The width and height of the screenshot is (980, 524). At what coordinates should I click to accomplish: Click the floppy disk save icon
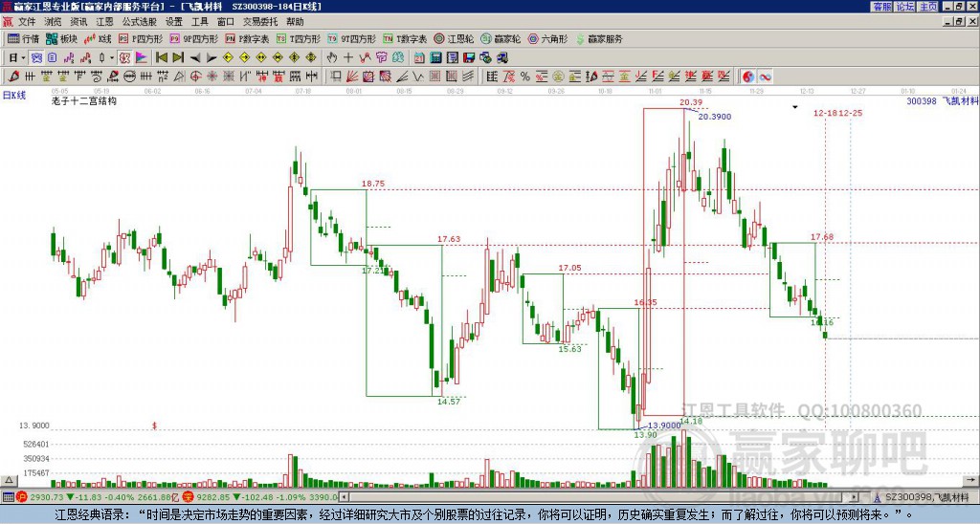pos(469,58)
